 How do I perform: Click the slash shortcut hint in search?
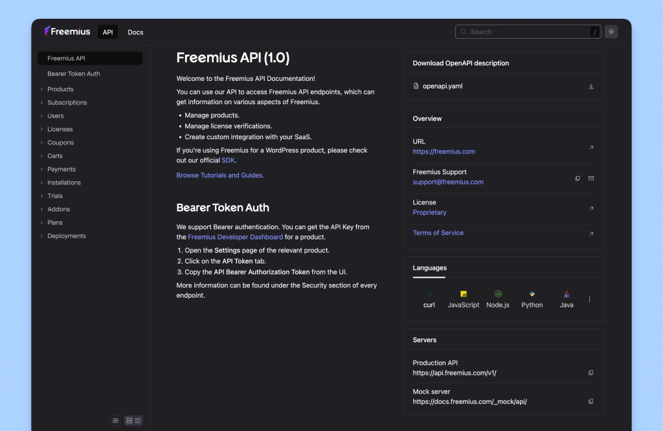(x=594, y=32)
